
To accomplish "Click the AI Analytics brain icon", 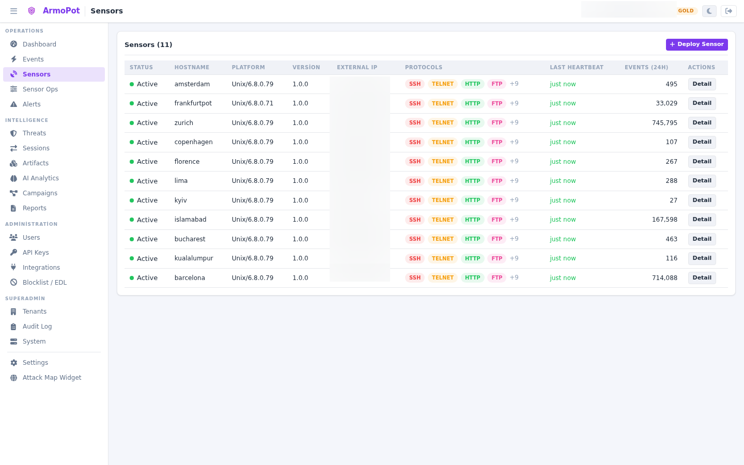I will tap(14, 178).
